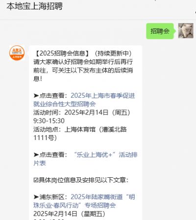Open the "乐业上海优+"活动排片表 link
This screenshot has width=196, height=220.
tap(85, 159)
